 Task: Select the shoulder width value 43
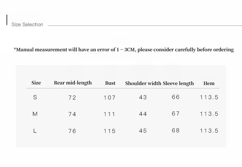[x=143, y=97]
